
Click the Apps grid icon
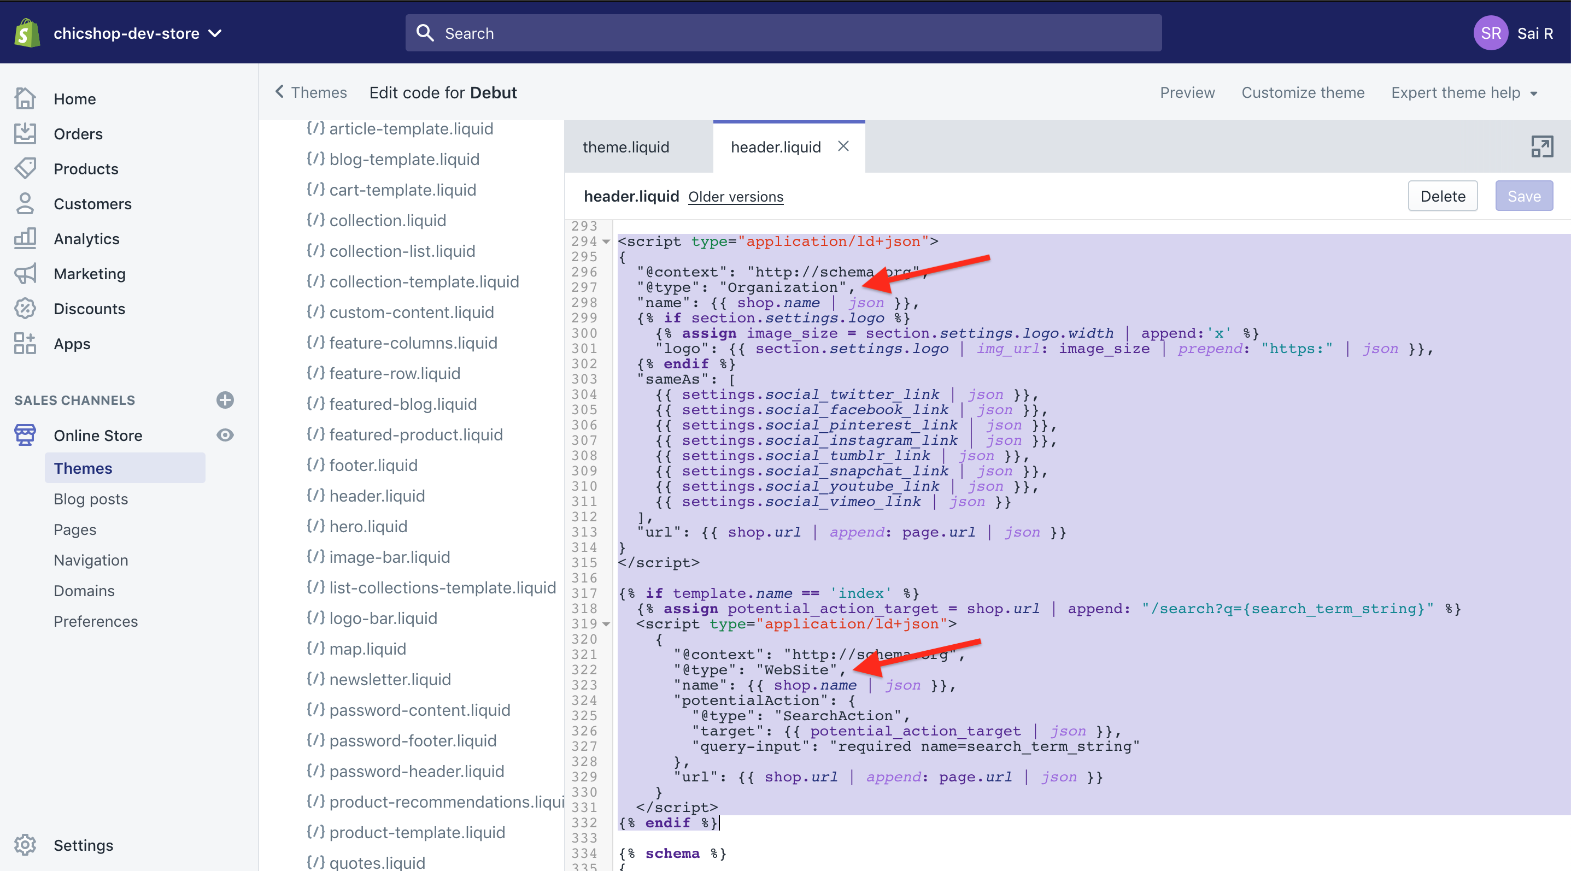pos(25,344)
